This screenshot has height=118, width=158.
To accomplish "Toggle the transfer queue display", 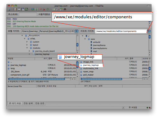I will [x=27, y=9].
